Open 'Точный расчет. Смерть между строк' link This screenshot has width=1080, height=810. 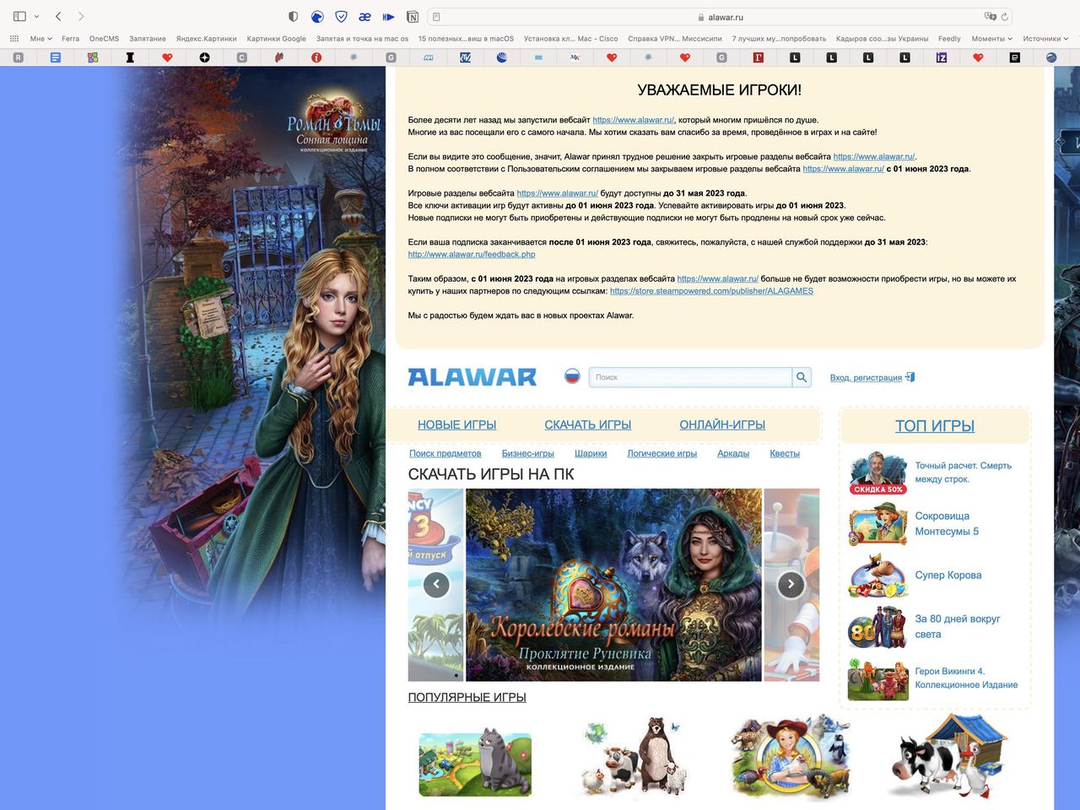click(963, 472)
